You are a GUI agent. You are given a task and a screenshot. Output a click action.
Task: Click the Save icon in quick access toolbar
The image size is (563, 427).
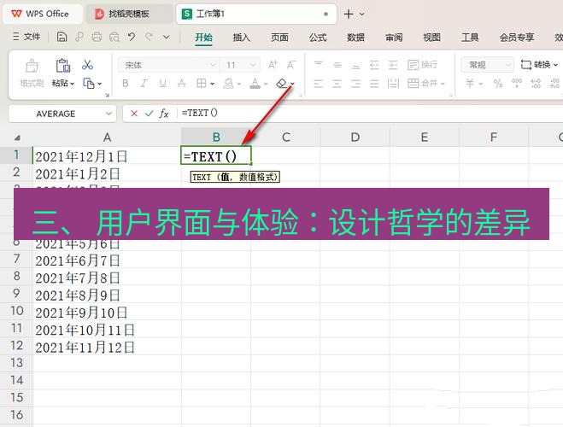point(62,37)
